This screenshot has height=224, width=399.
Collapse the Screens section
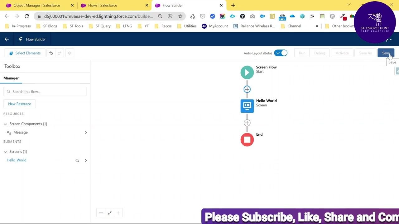[x=5, y=152]
